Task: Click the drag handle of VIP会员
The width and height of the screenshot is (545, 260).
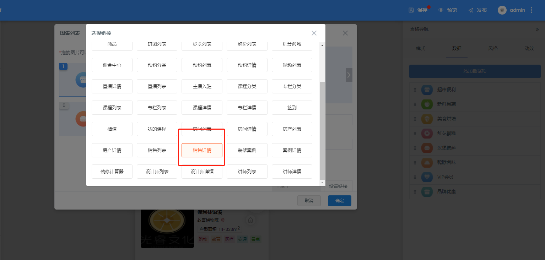Action: tap(415, 177)
